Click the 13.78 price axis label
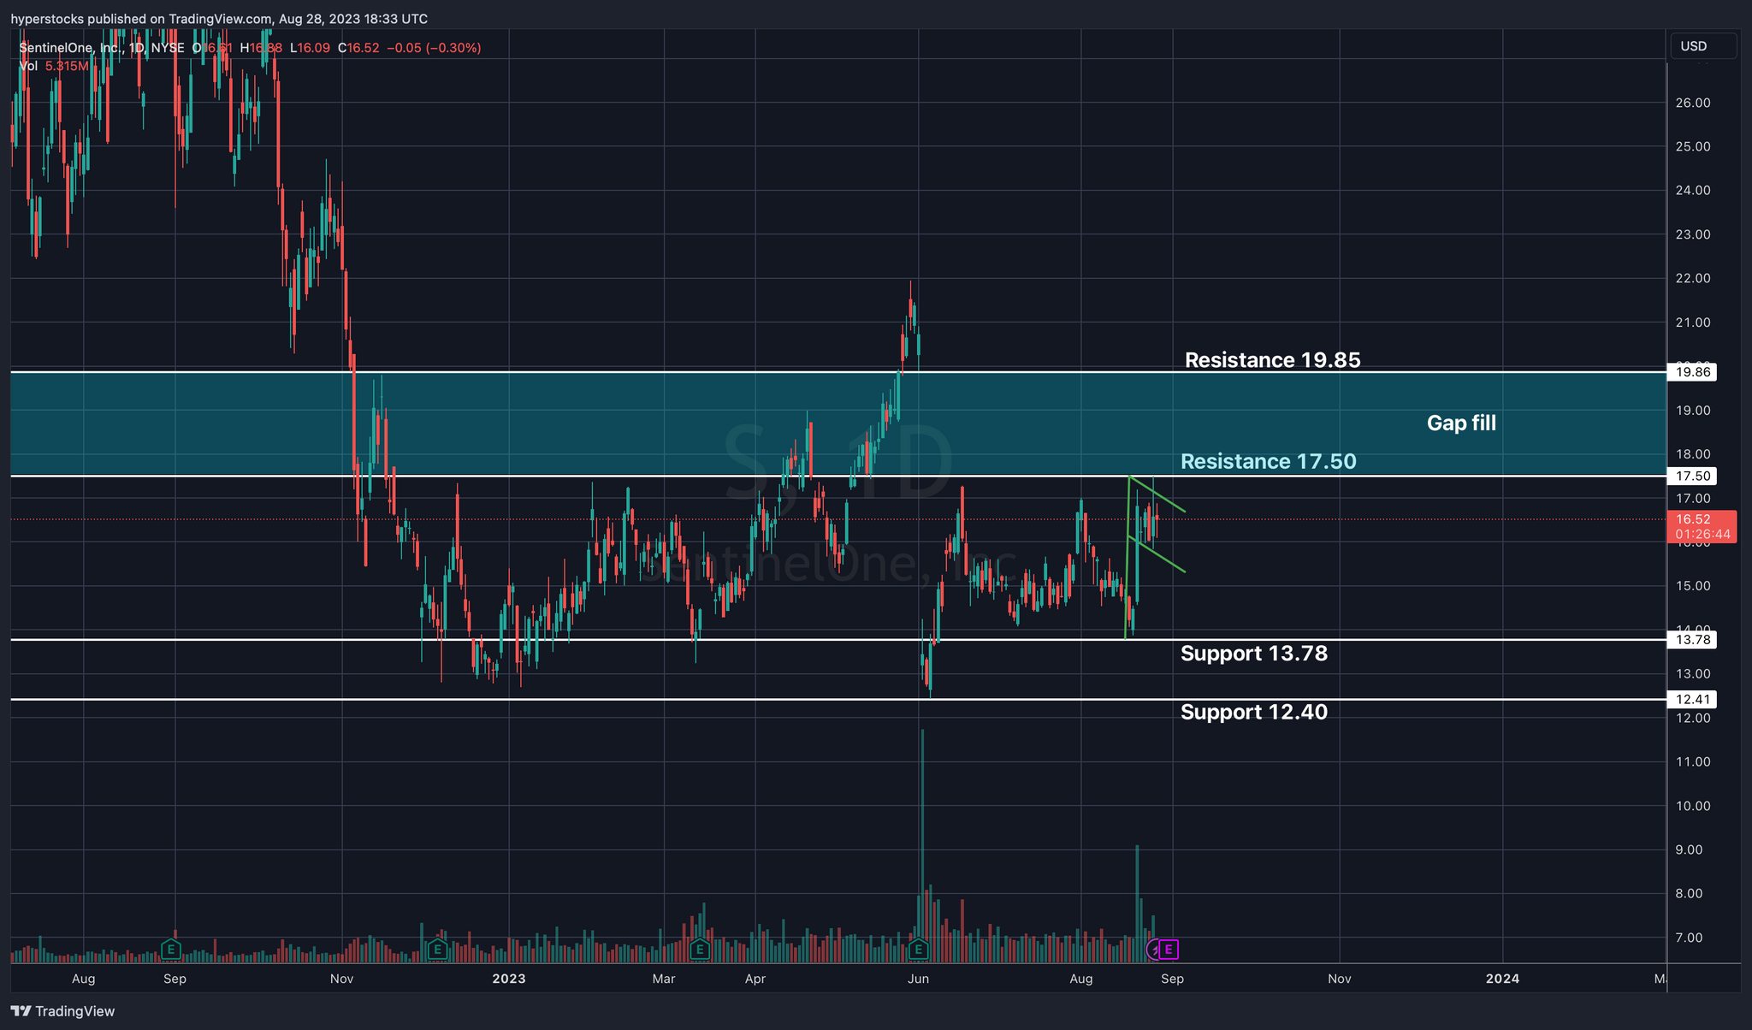The image size is (1752, 1030). [x=1692, y=640]
